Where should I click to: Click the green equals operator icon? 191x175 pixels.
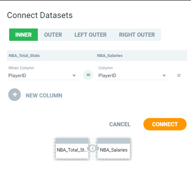pyautogui.click(x=88, y=75)
